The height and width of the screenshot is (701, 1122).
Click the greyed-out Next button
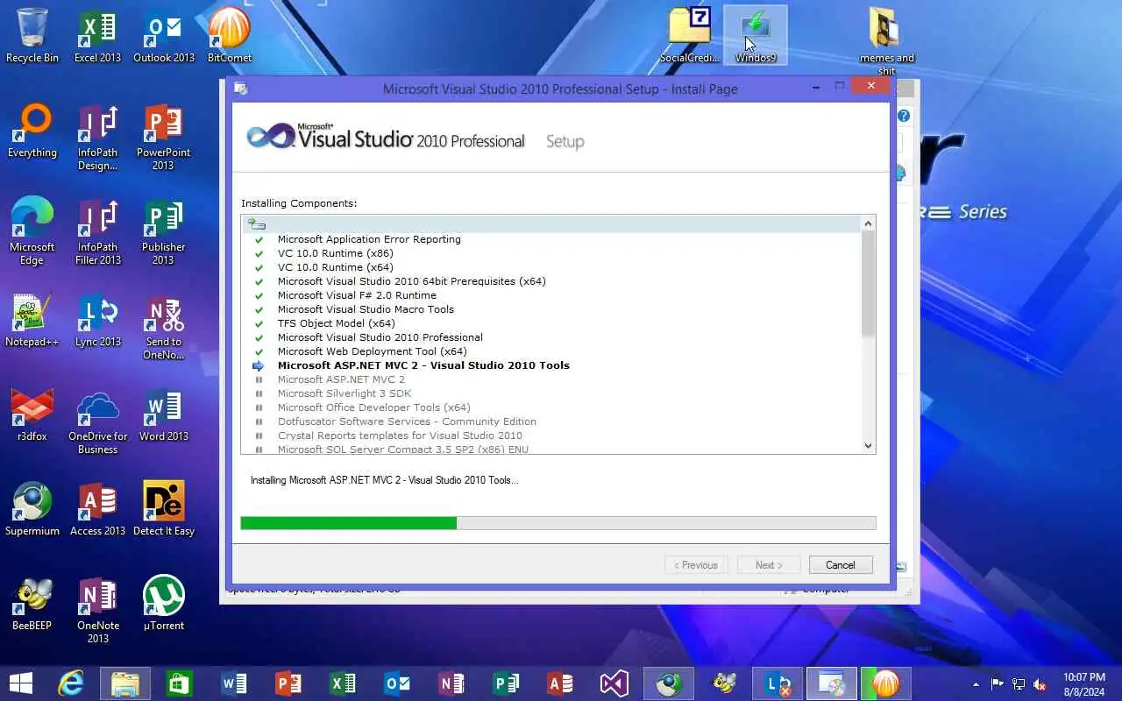769,565
